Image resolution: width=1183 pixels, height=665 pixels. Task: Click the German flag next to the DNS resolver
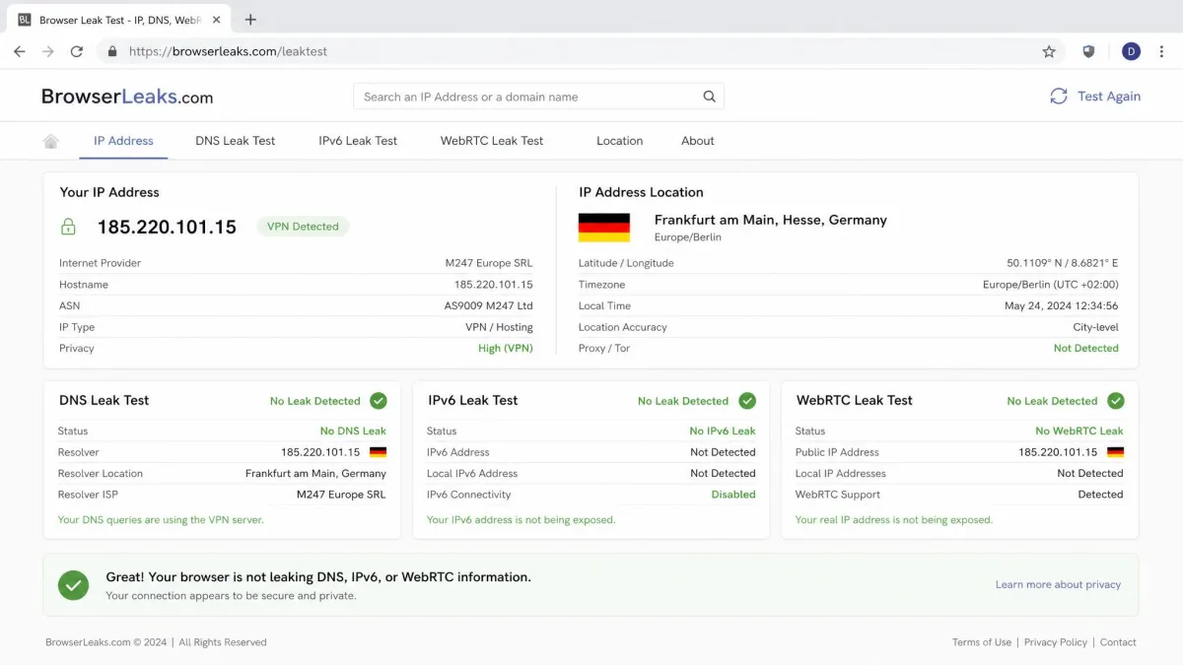click(x=378, y=452)
